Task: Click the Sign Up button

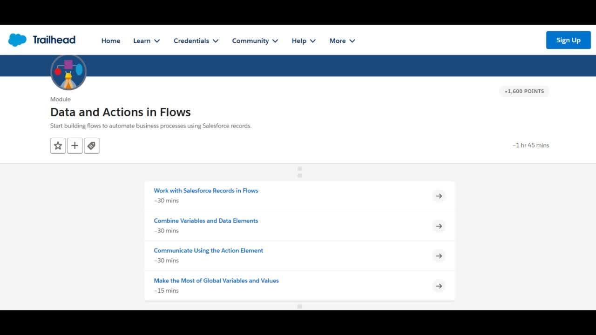Action: (569, 40)
